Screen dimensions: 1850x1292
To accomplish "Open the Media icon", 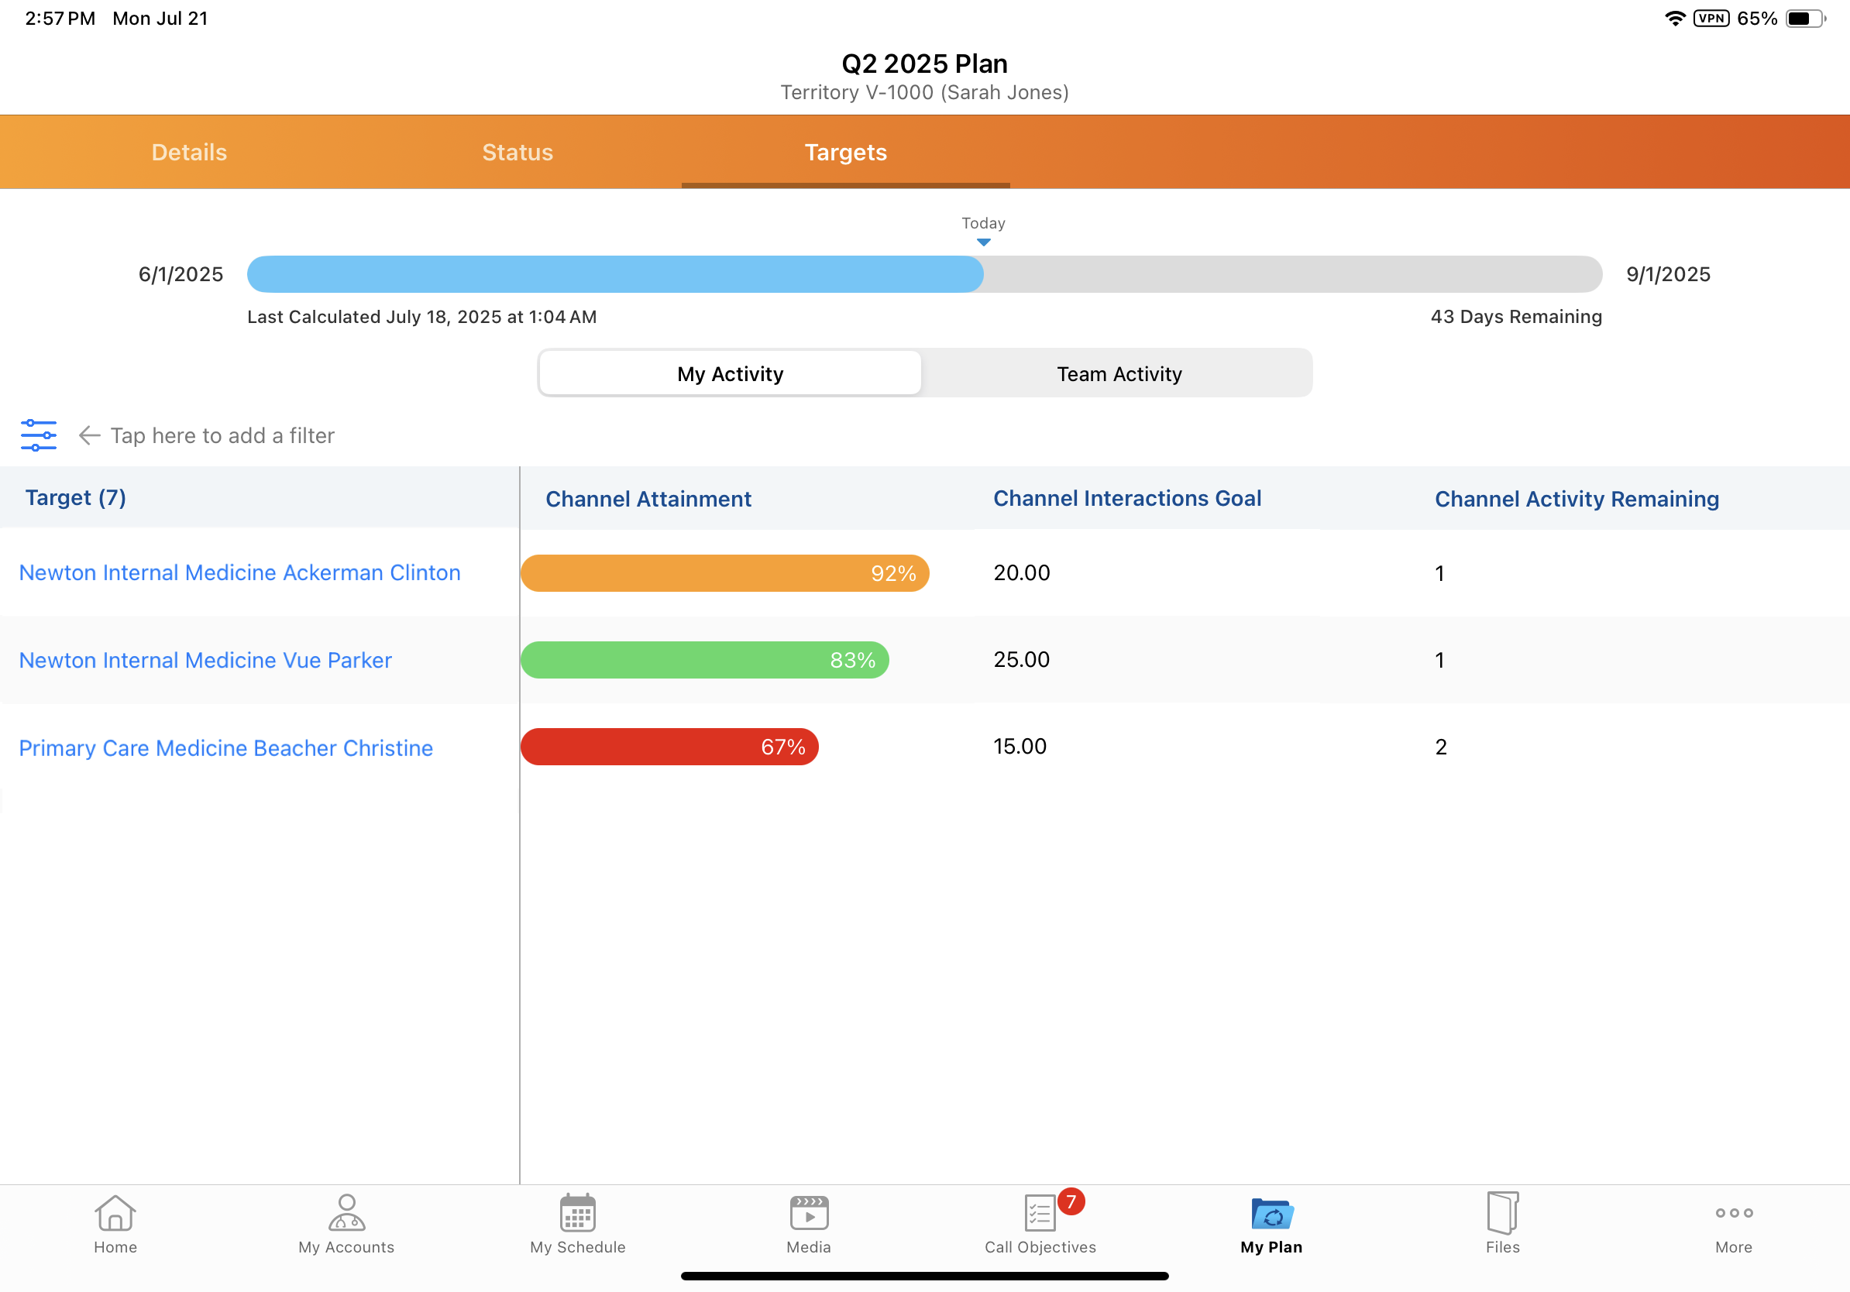I will (x=809, y=1213).
